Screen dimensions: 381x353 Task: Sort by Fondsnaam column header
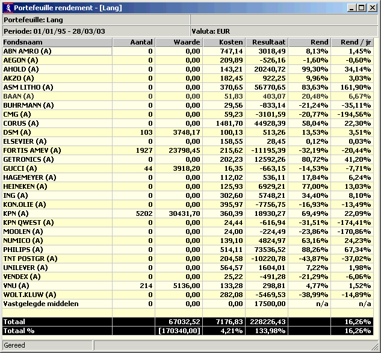point(57,42)
